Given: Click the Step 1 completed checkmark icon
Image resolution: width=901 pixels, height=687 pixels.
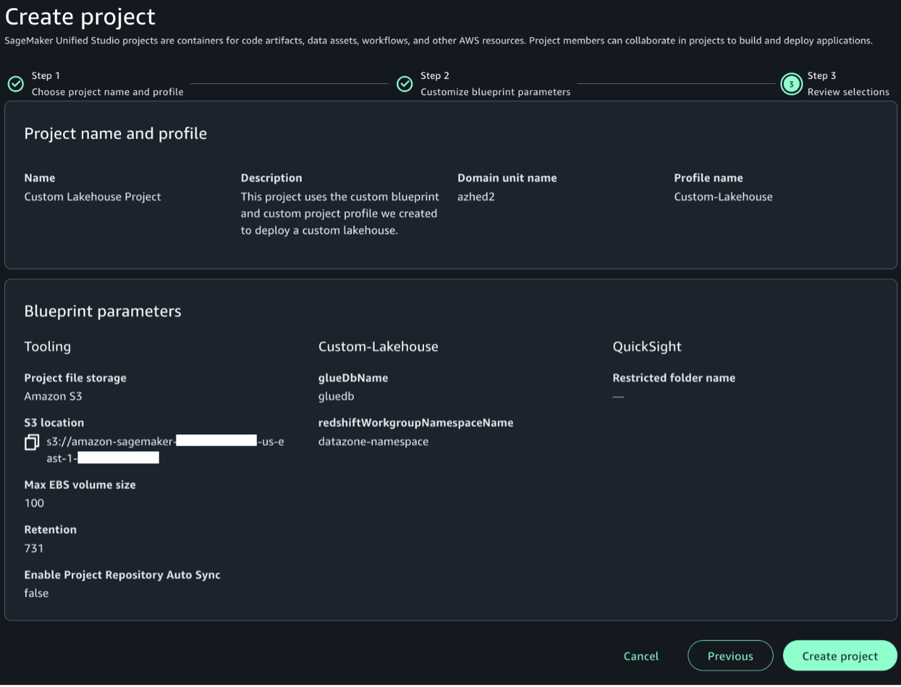Looking at the screenshot, I should (x=16, y=84).
